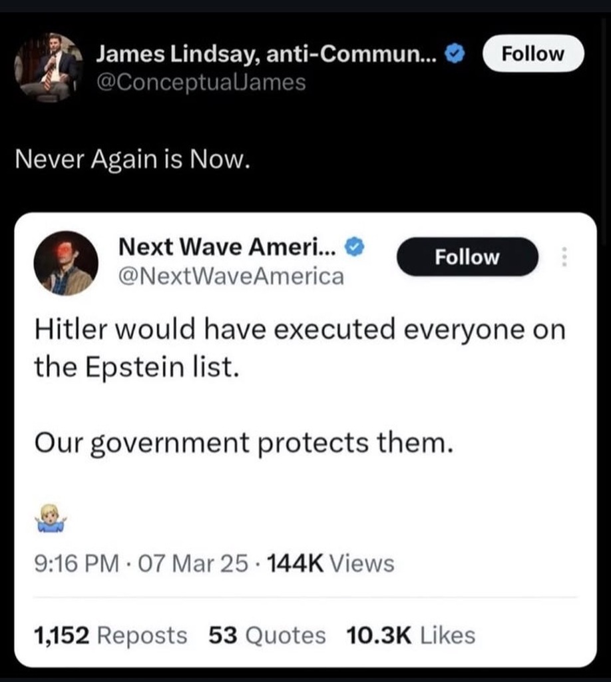The height and width of the screenshot is (682, 611).
Task: View the 144K Views analytics
Action: click(331, 563)
